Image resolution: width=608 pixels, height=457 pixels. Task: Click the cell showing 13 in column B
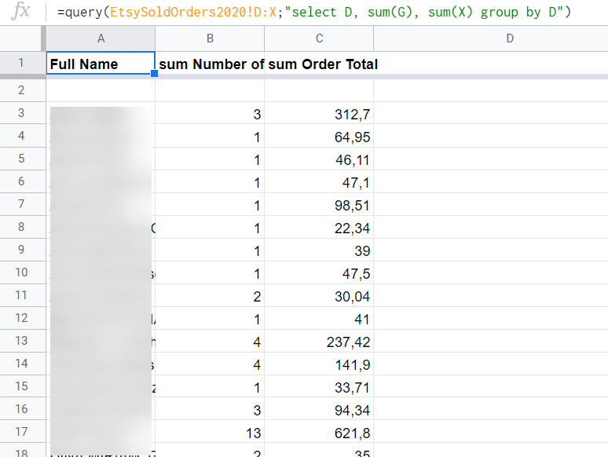tap(210, 433)
